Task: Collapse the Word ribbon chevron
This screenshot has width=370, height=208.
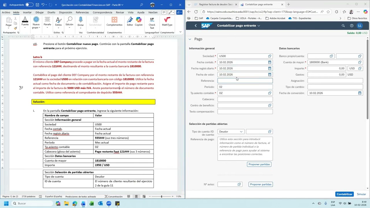Action: click(180, 32)
